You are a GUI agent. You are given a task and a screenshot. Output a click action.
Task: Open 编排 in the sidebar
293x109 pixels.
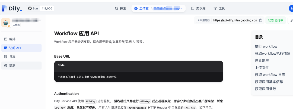(x=21, y=39)
